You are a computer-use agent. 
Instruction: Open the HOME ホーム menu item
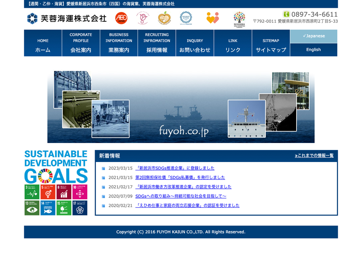point(43,43)
